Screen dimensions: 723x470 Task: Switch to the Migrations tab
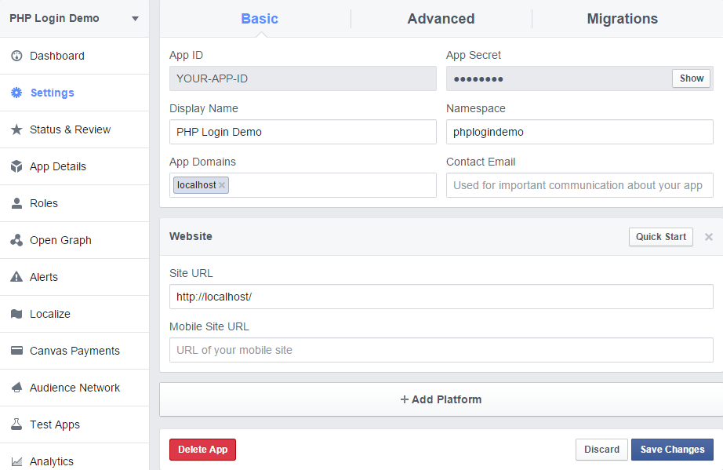(622, 19)
